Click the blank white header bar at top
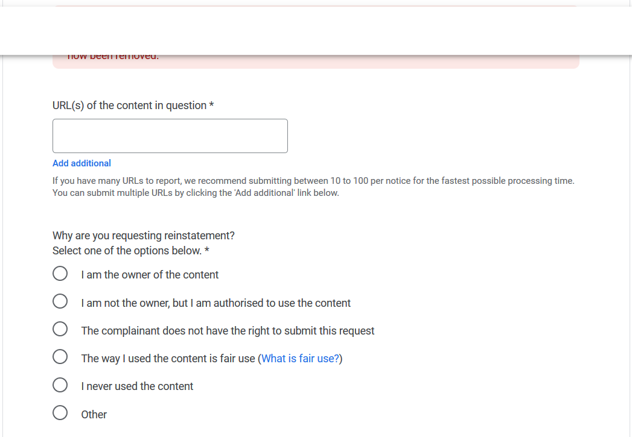The image size is (632, 437). (x=316, y=30)
